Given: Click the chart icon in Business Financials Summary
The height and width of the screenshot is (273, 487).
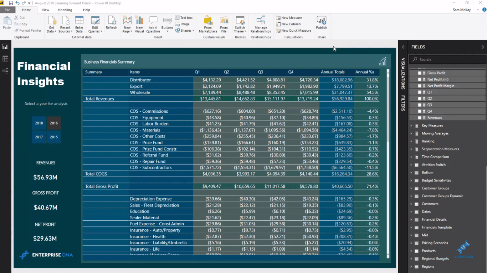Looking at the screenshot, I should (383, 61).
